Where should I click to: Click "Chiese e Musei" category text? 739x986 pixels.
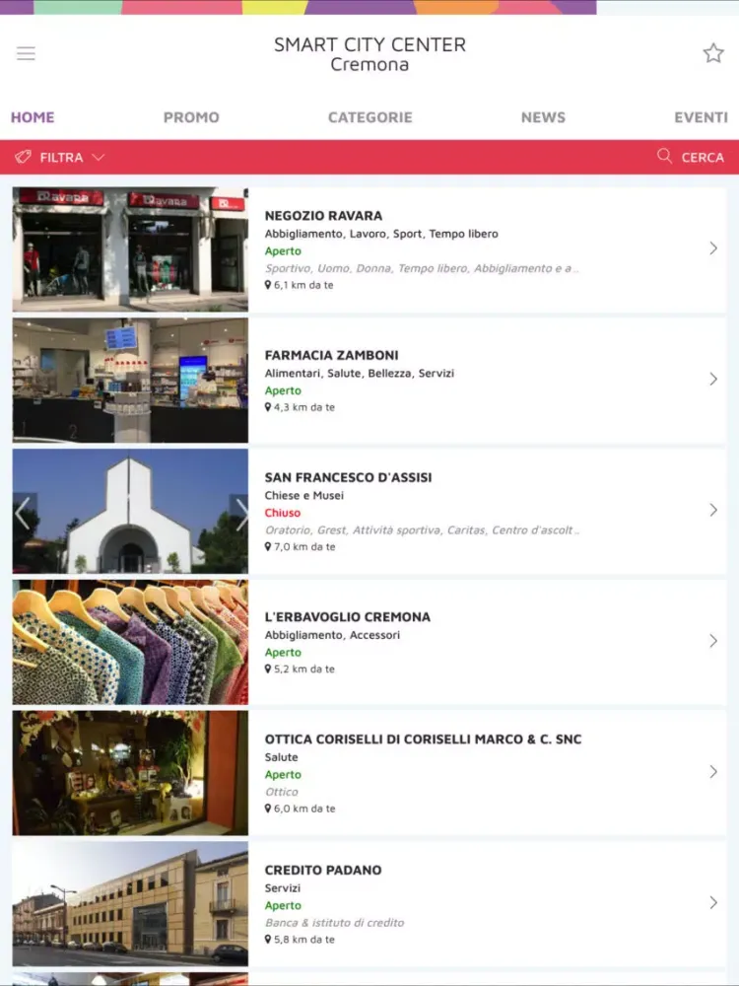point(304,496)
